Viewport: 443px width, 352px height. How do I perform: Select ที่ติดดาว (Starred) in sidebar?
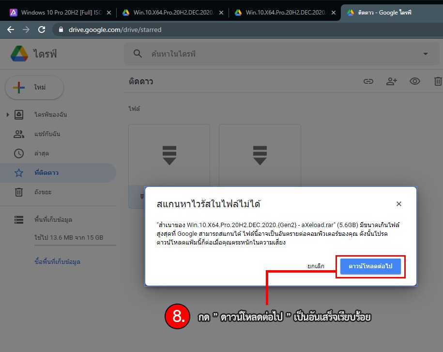point(58,172)
